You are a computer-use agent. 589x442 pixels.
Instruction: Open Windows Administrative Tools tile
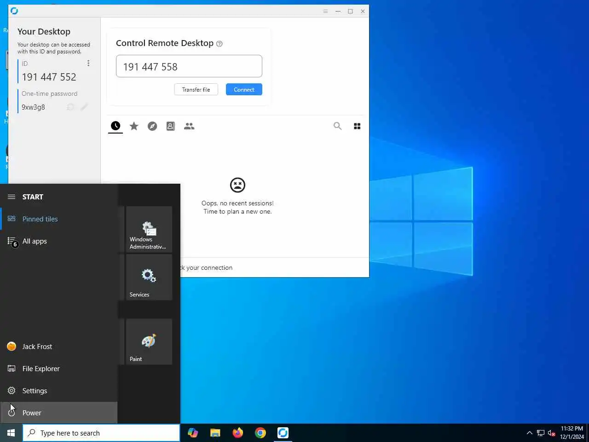tap(149, 229)
